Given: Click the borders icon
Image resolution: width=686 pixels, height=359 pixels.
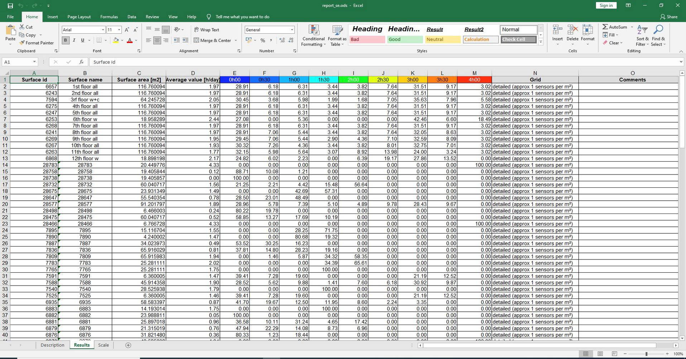Looking at the screenshot, I should coord(99,40).
